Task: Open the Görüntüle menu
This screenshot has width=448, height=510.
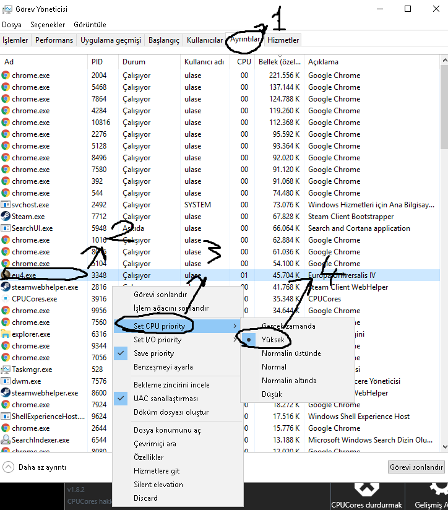Action: point(90,25)
